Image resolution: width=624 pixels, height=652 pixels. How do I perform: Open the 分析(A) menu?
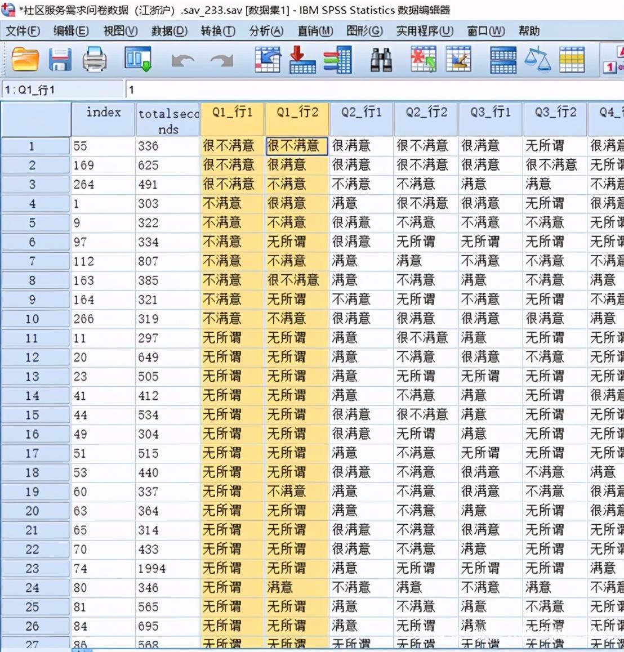coord(266,31)
